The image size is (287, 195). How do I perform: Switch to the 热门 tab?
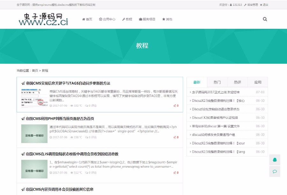[217, 82]
